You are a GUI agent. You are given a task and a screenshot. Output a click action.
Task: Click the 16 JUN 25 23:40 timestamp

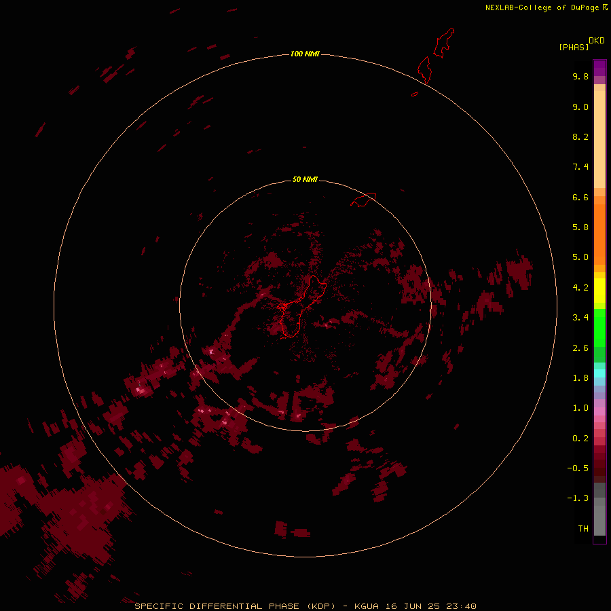click(x=431, y=606)
